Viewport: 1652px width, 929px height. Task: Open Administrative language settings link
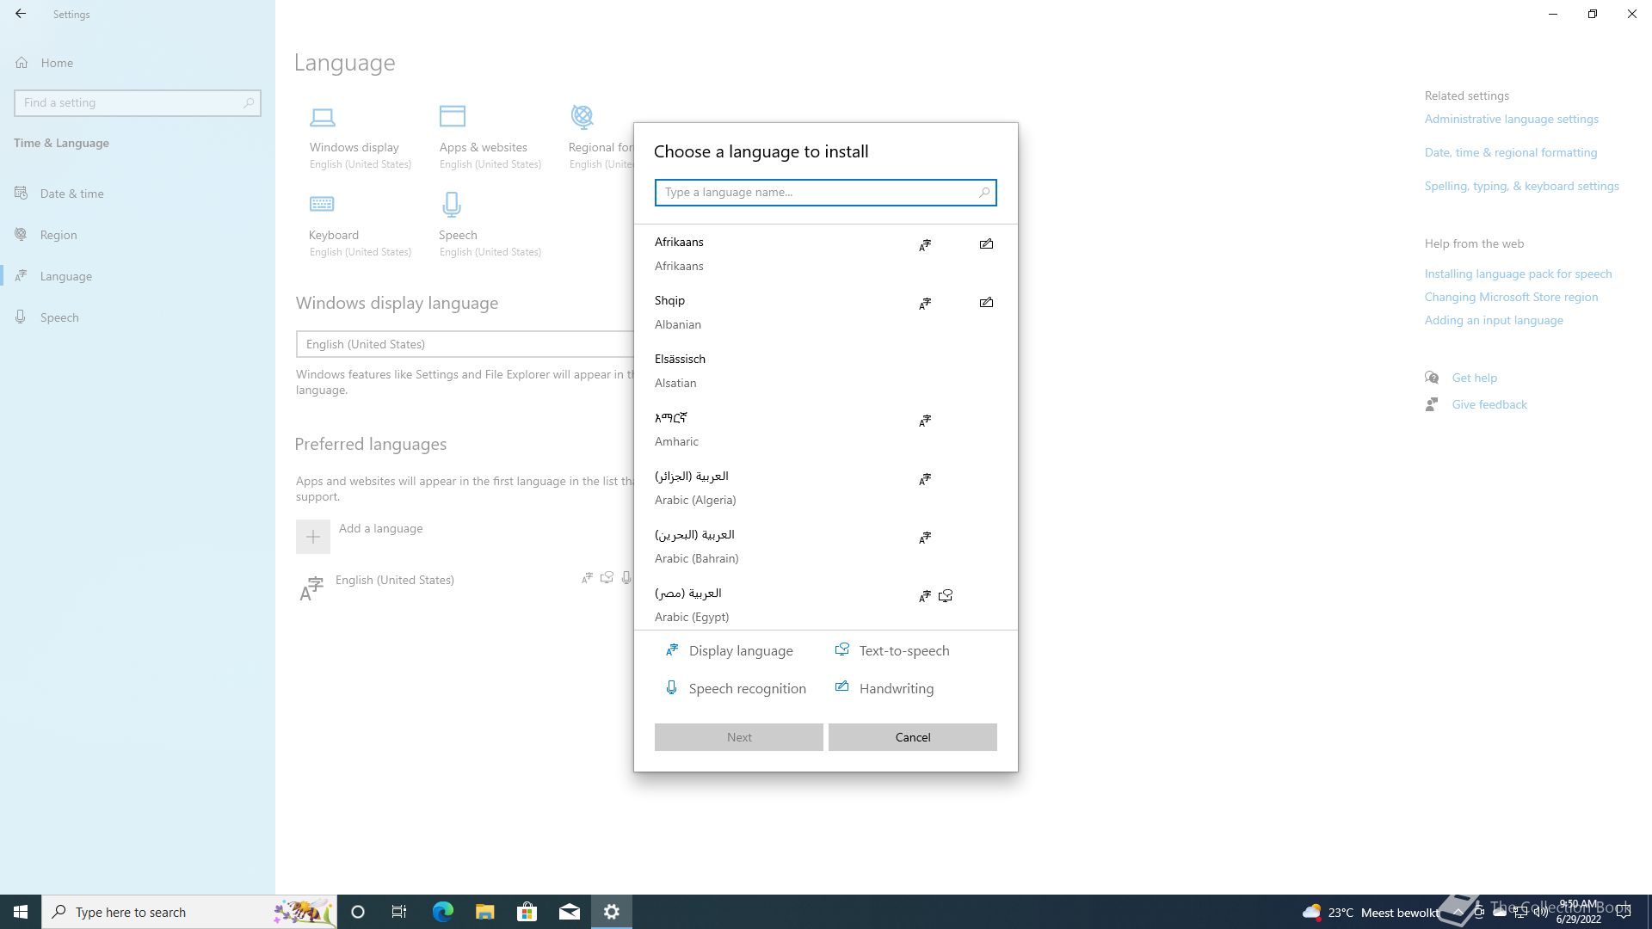(1511, 119)
